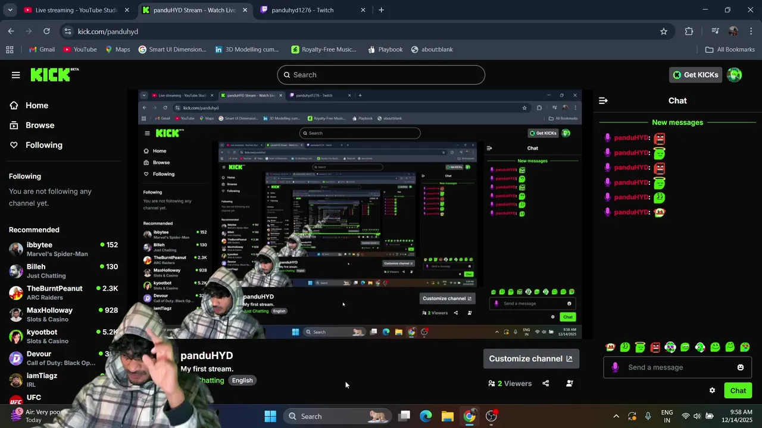Click the English language tag
Viewport: 762px width, 428px height.
point(242,380)
